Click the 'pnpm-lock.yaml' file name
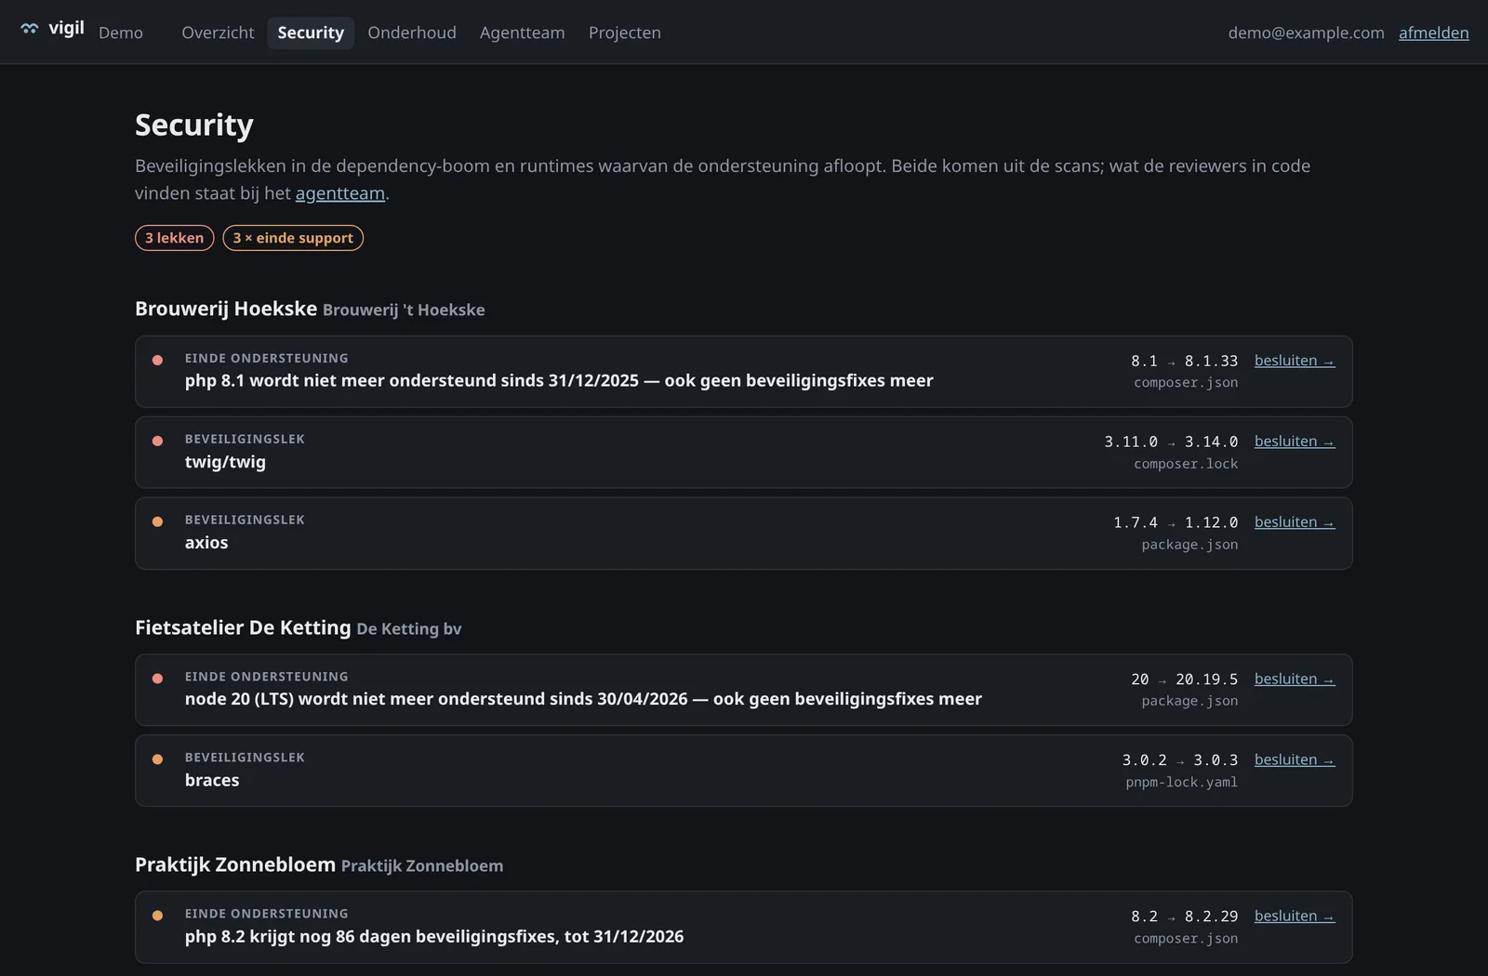Viewport: 1488px width, 976px height. [1181, 783]
